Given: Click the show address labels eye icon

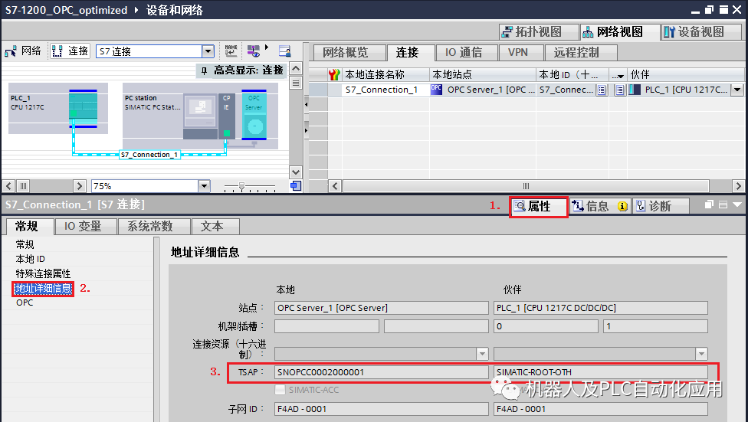Looking at the screenshot, I should pos(254,51).
